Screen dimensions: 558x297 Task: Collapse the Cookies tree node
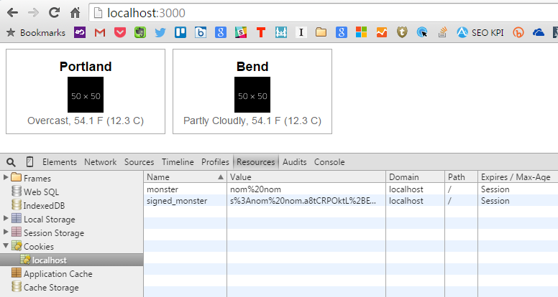6,246
